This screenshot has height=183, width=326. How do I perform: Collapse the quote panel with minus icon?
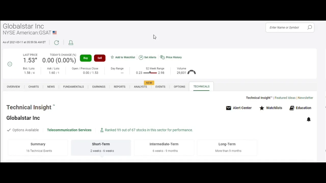[10, 64]
